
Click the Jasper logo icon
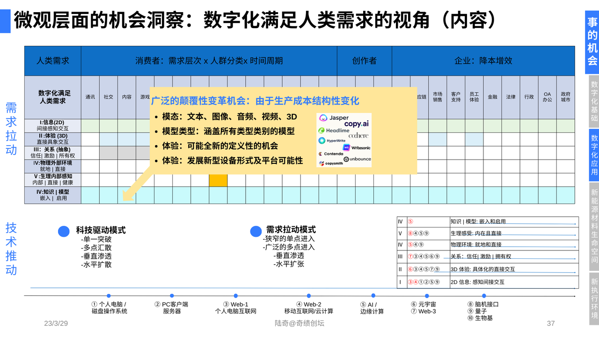323,118
